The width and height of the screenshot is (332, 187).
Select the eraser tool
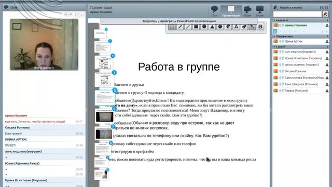[244, 27]
